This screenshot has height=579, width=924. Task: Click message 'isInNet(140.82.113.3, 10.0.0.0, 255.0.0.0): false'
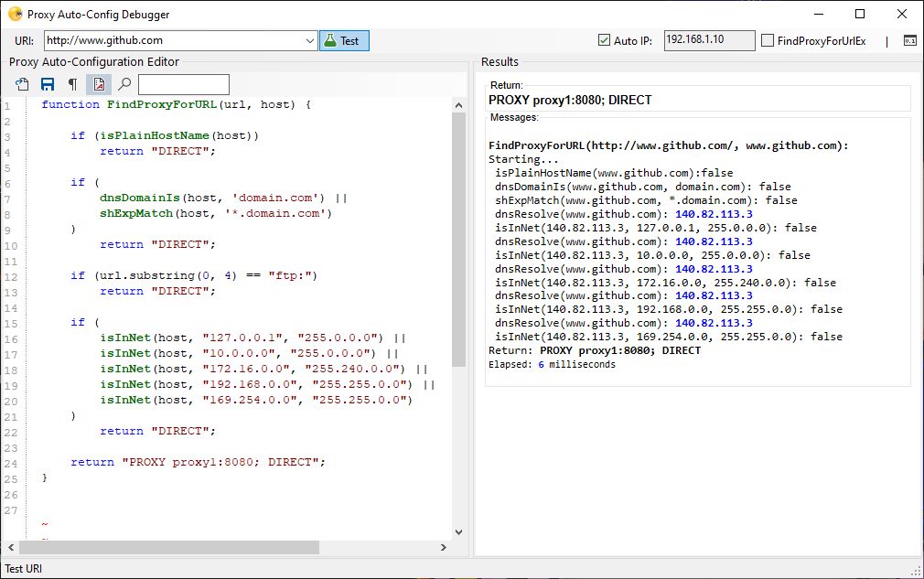(x=652, y=255)
